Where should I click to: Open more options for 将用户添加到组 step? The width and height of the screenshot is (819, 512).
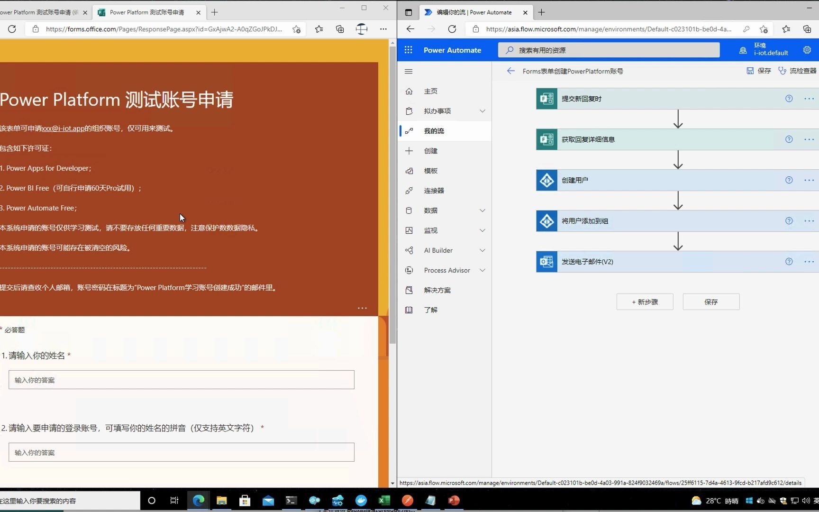tap(809, 221)
